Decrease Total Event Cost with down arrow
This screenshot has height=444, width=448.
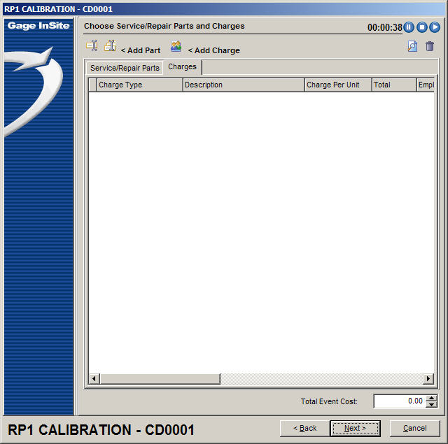pyautogui.click(x=432, y=405)
